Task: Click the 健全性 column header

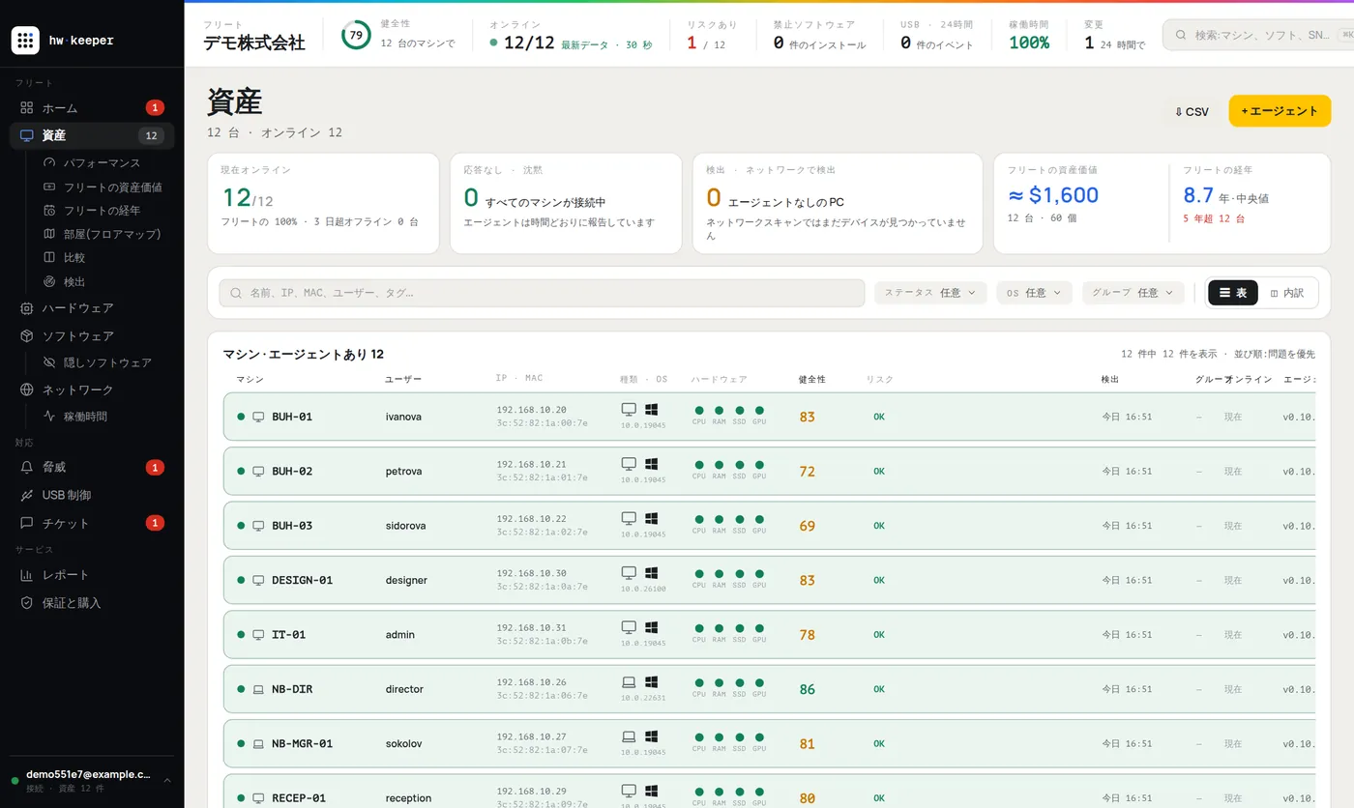Action: (x=812, y=380)
